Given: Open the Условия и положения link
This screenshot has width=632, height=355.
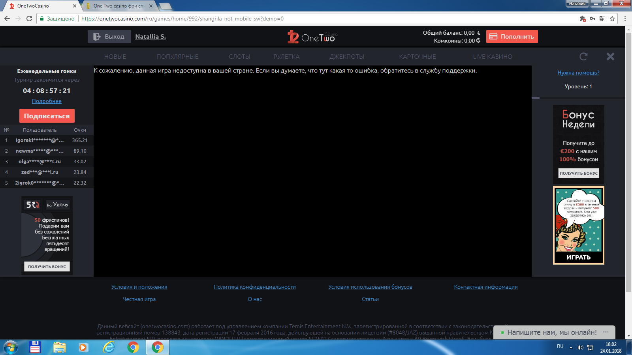Looking at the screenshot, I should [x=139, y=287].
